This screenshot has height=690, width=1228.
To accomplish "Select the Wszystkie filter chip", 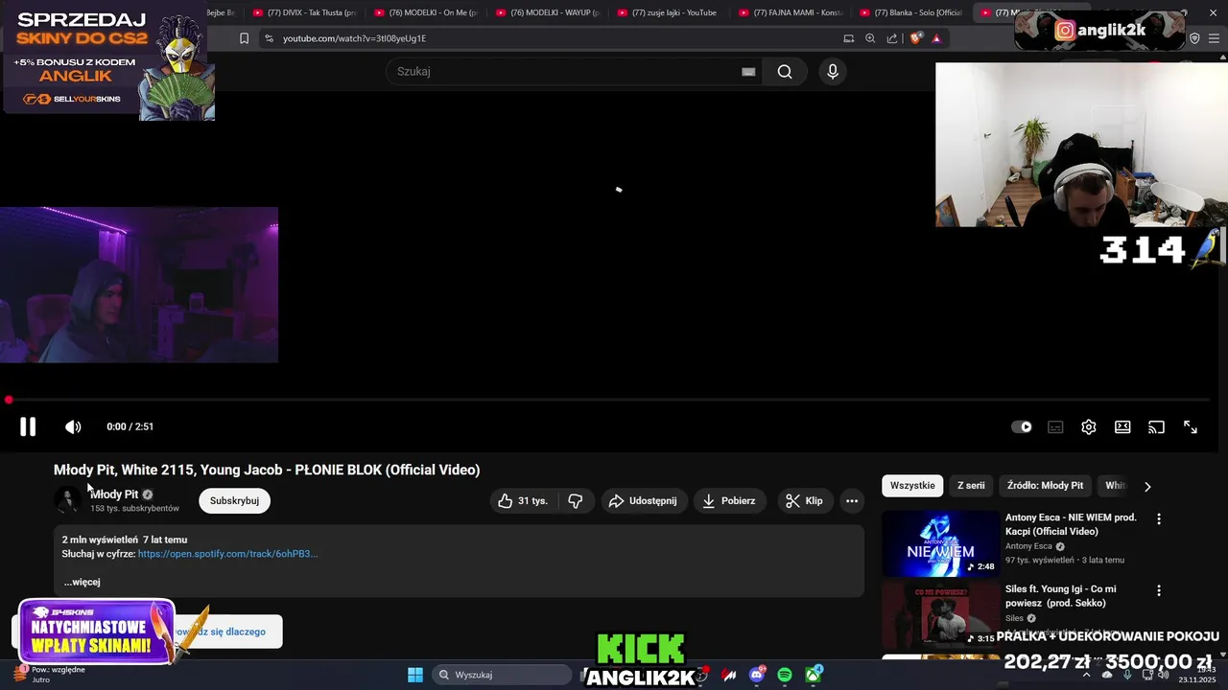I will coord(912,486).
